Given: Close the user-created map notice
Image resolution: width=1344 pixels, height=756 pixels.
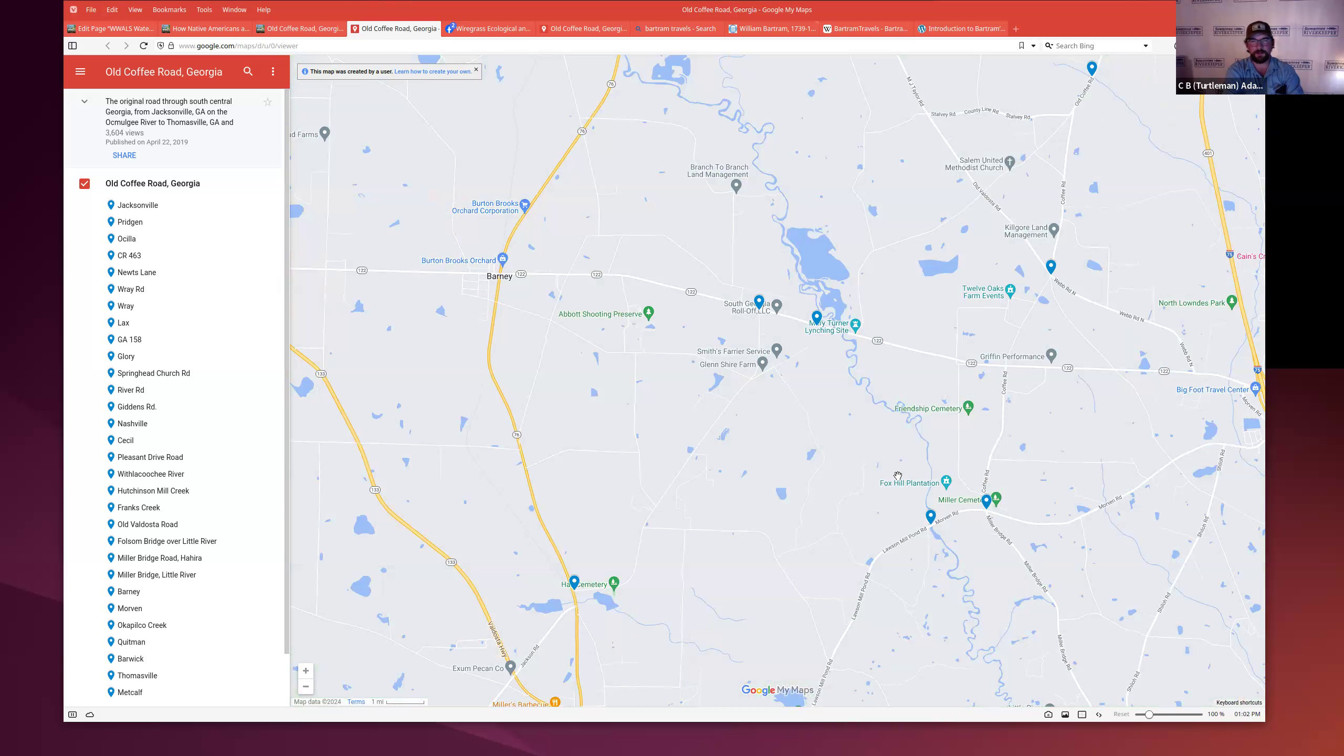Looking at the screenshot, I should click(476, 69).
